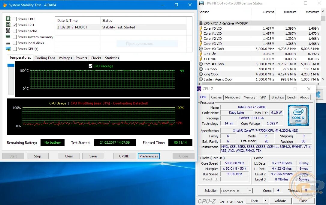Click the voltage bolt icon for Core #2 VID
The height and width of the screenshot is (205, 326).
201,38
